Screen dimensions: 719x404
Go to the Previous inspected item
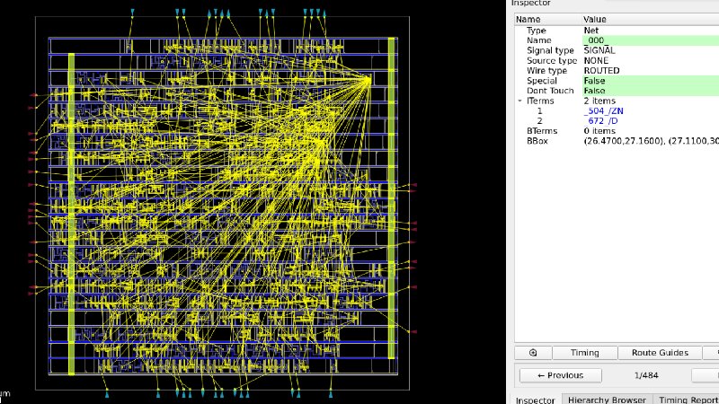tap(560, 375)
